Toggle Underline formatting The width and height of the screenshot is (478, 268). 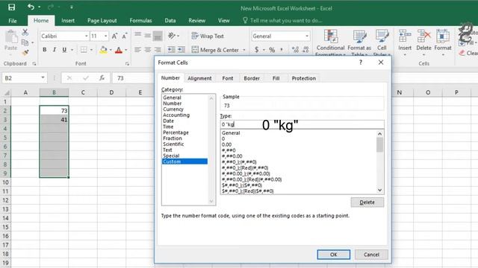click(64, 50)
